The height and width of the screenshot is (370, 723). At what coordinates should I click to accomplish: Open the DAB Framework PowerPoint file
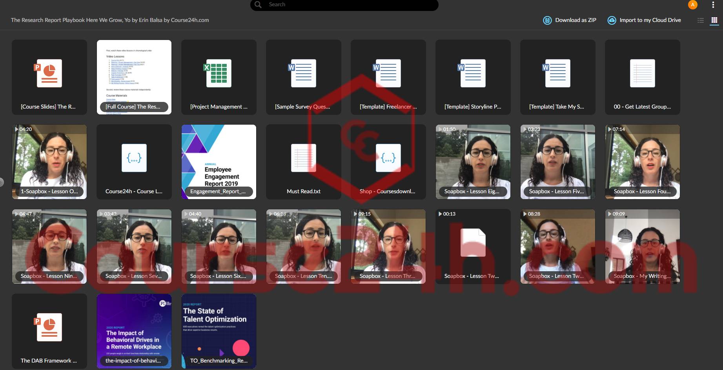click(49, 331)
